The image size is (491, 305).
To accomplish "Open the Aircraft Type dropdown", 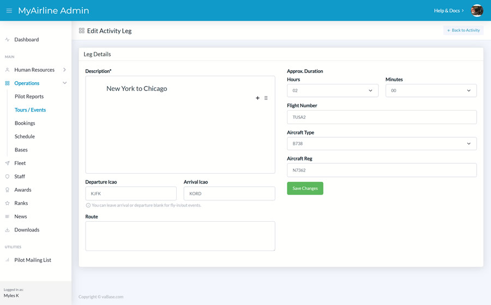I will [x=381, y=144].
